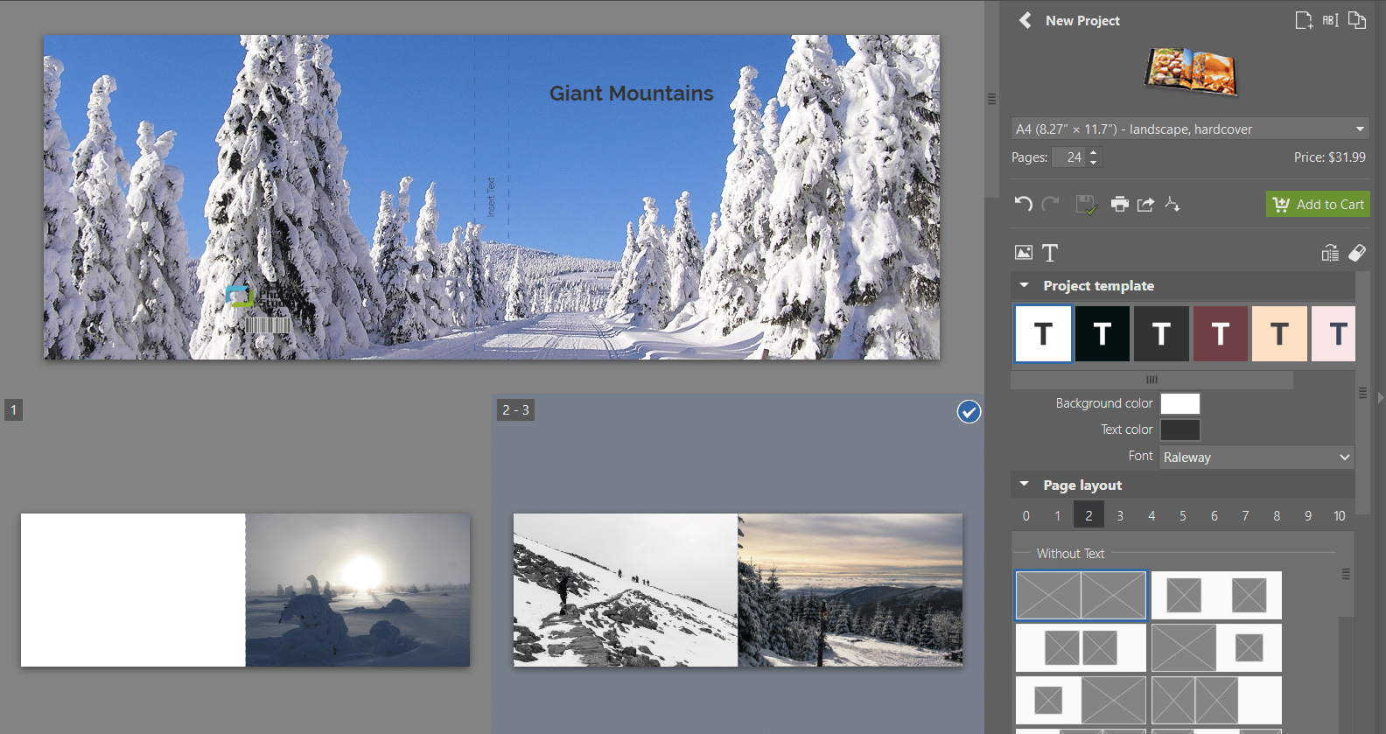
Task: Open the book format dropdown
Action: click(1189, 129)
